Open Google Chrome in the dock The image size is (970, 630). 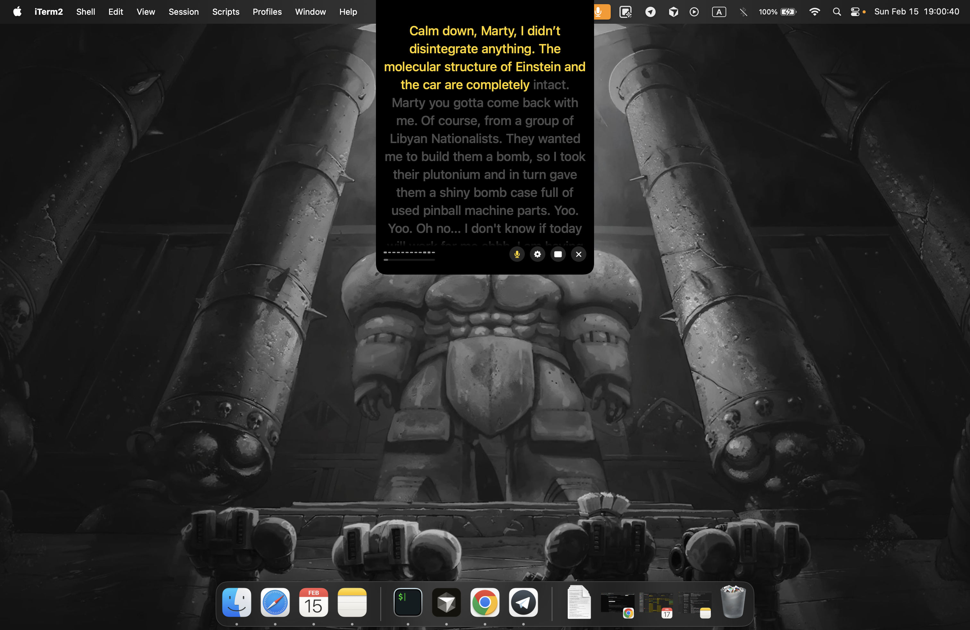(485, 602)
